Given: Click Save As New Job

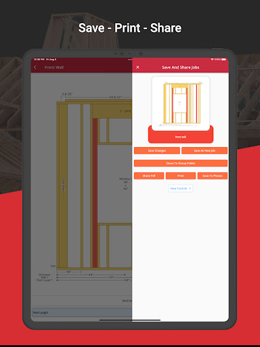Looking at the screenshot, I should [x=204, y=150].
